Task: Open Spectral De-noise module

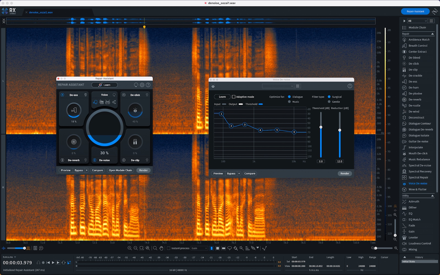Action: [420, 165]
